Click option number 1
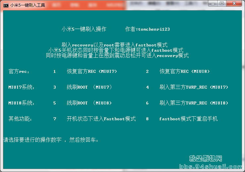Viewport: 245px width, 172px height. [55, 72]
